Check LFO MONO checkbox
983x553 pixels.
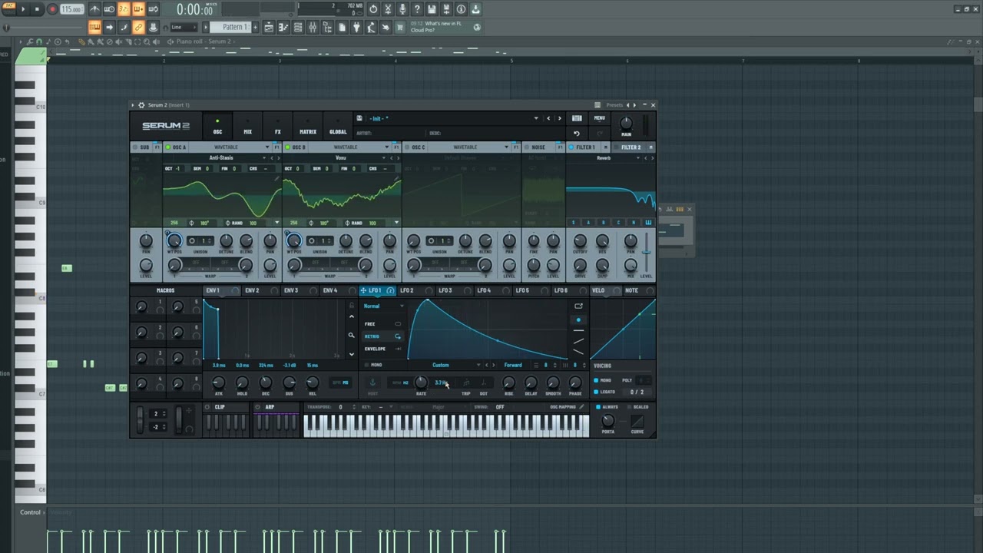pos(367,365)
